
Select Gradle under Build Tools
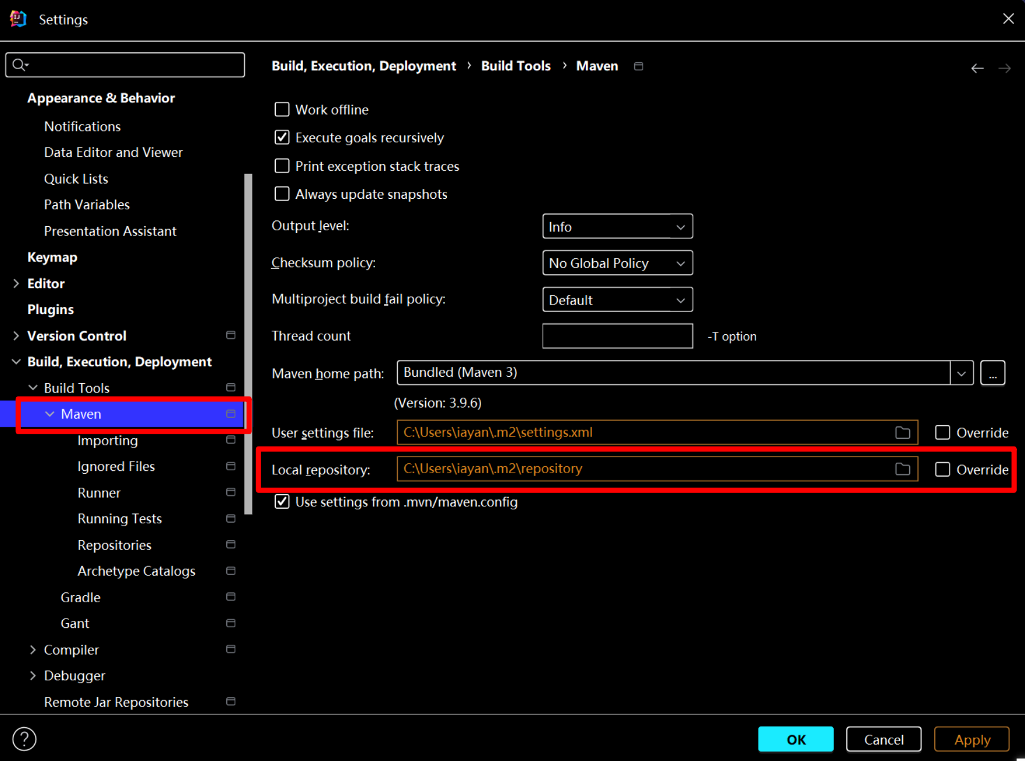(x=80, y=598)
